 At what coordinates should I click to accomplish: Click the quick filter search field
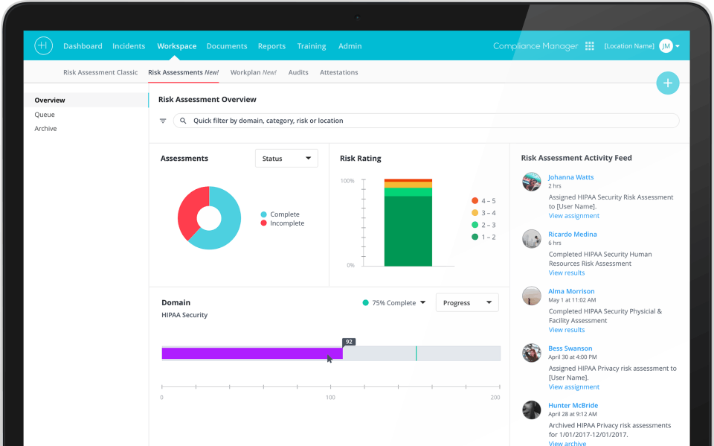pyautogui.click(x=426, y=121)
